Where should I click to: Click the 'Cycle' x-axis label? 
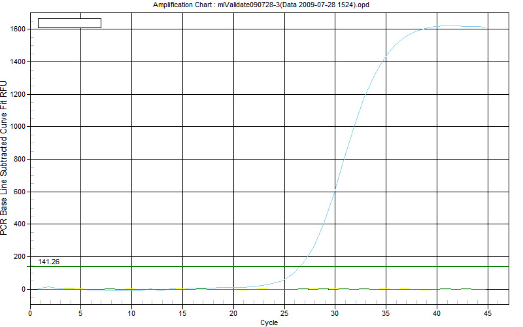coord(269,322)
